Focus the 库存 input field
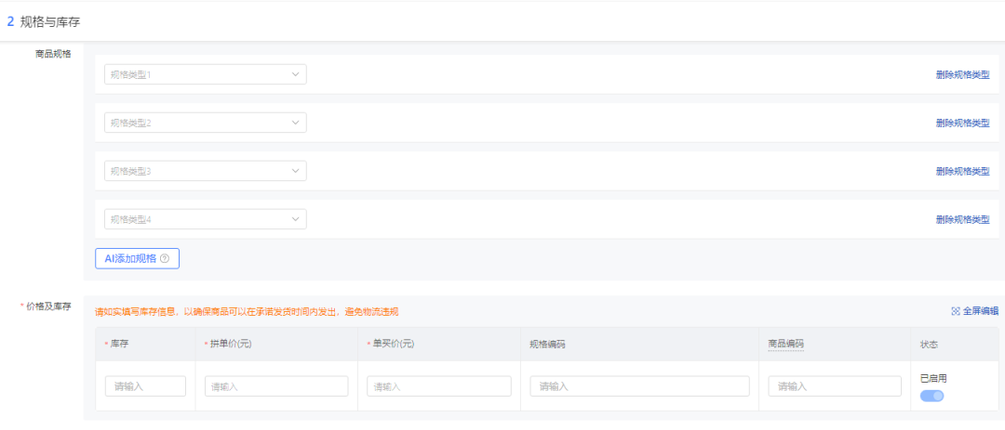 pos(145,385)
